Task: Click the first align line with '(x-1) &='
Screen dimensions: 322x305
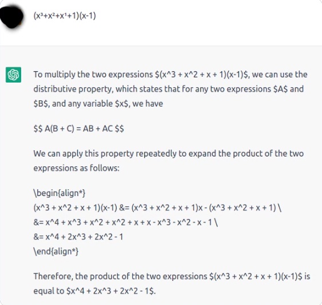Action: point(157,208)
